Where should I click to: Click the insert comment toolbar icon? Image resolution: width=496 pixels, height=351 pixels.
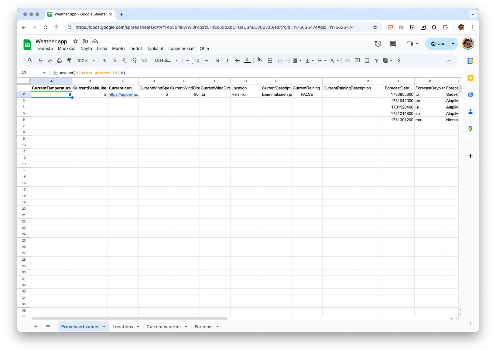(x=357, y=61)
